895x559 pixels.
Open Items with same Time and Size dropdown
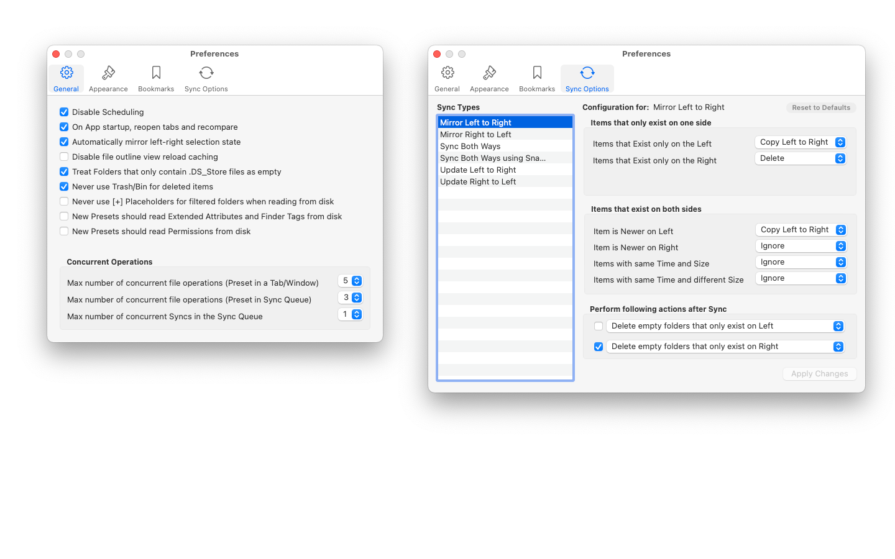(x=801, y=262)
